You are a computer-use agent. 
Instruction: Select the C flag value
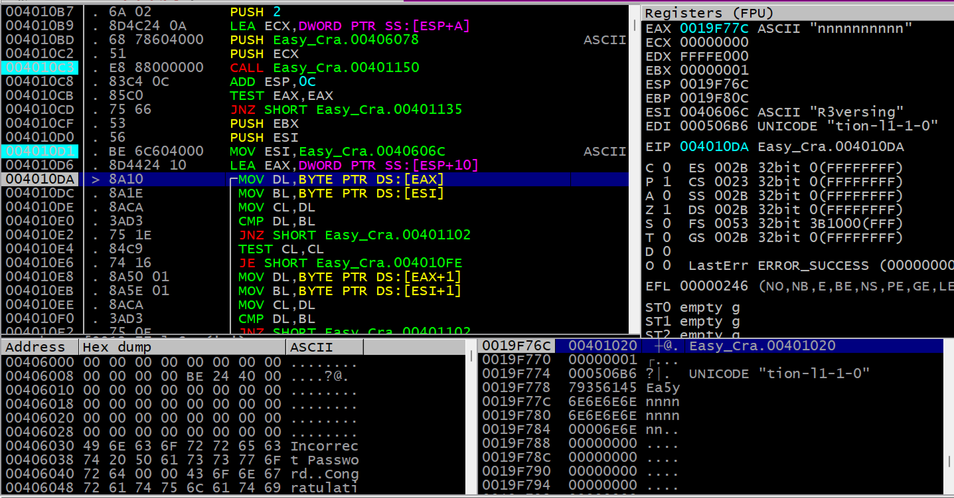click(x=667, y=168)
